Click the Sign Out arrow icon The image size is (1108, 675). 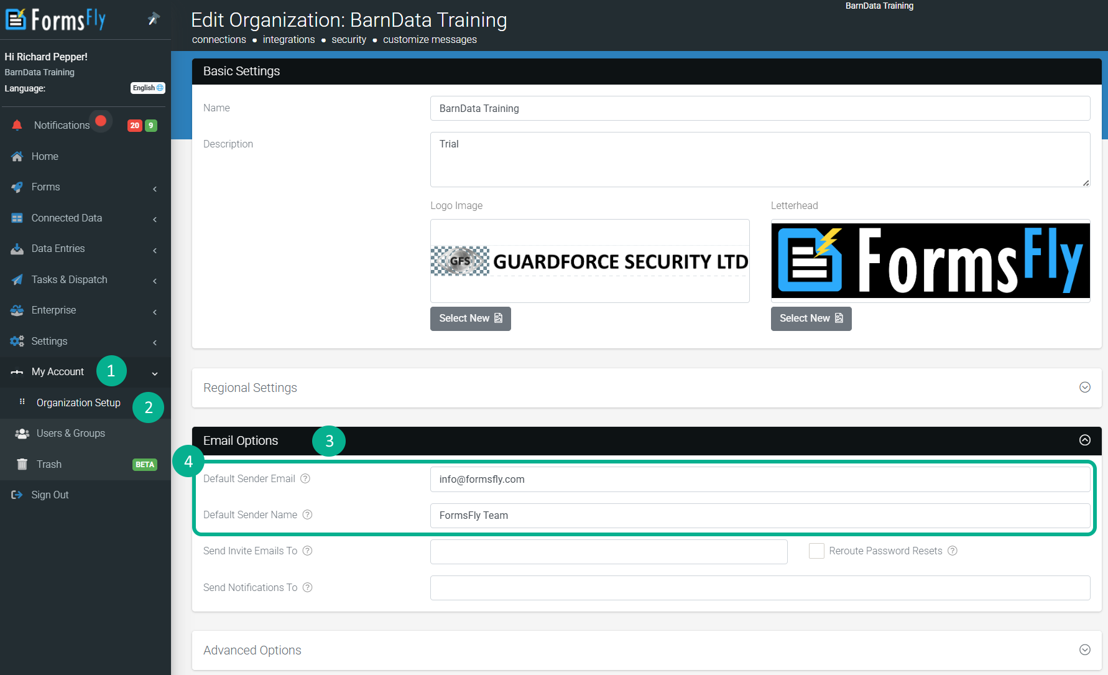(x=17, y=495)
